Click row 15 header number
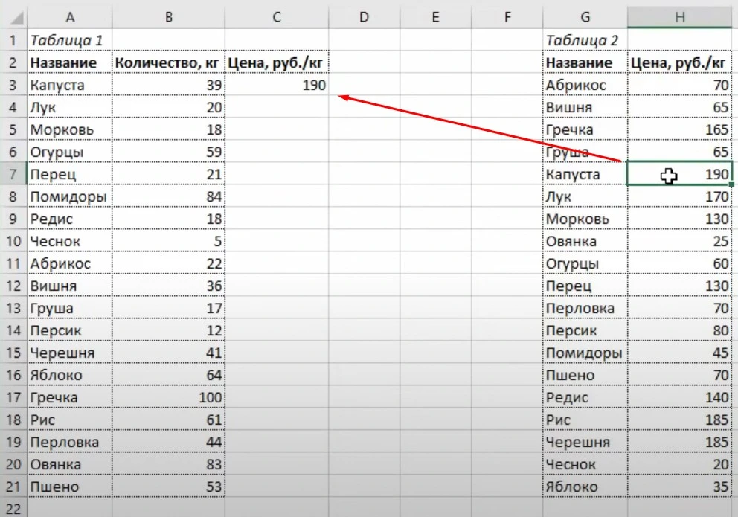Screen dimensions: 738x517 (13, 353)
